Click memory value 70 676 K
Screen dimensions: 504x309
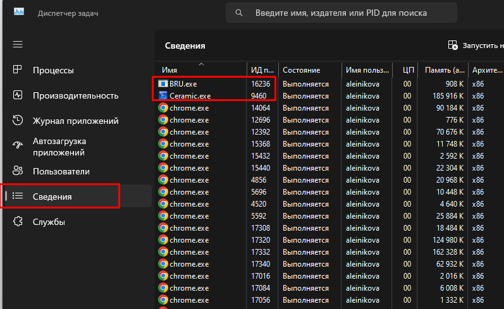click(x=450, y=132)
